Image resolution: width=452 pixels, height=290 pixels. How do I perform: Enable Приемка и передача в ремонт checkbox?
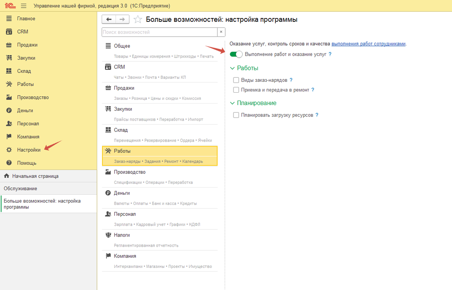[236, 90]
